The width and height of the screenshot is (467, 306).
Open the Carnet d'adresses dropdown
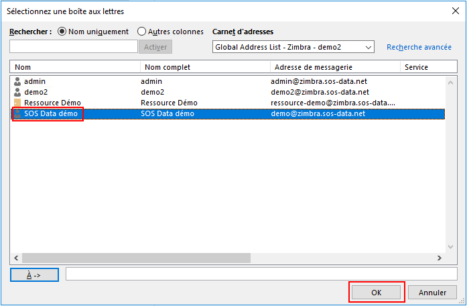pos(368,47)
